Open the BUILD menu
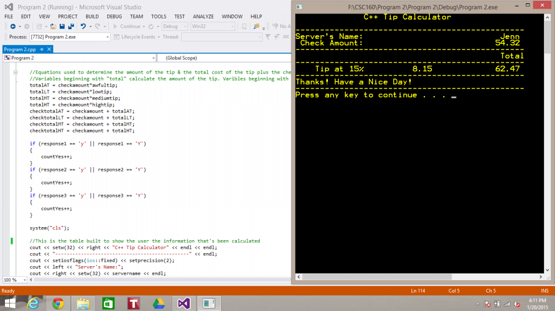The image size is (555, 311). 92,17
